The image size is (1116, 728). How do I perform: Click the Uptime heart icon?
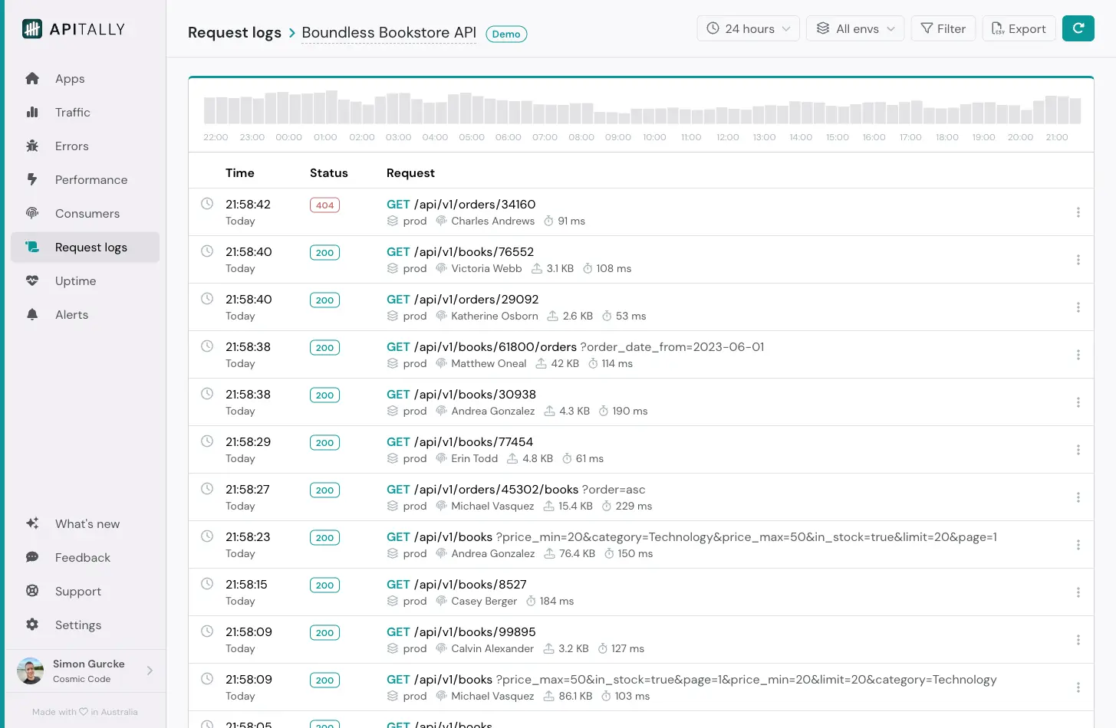point(32,281)
